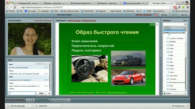Open the Chrome hamburger menu
This screenshot has width=195, height=109.
coord(188,7)
